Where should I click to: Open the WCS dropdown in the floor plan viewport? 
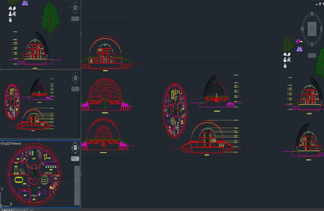(x=75, y=158)
